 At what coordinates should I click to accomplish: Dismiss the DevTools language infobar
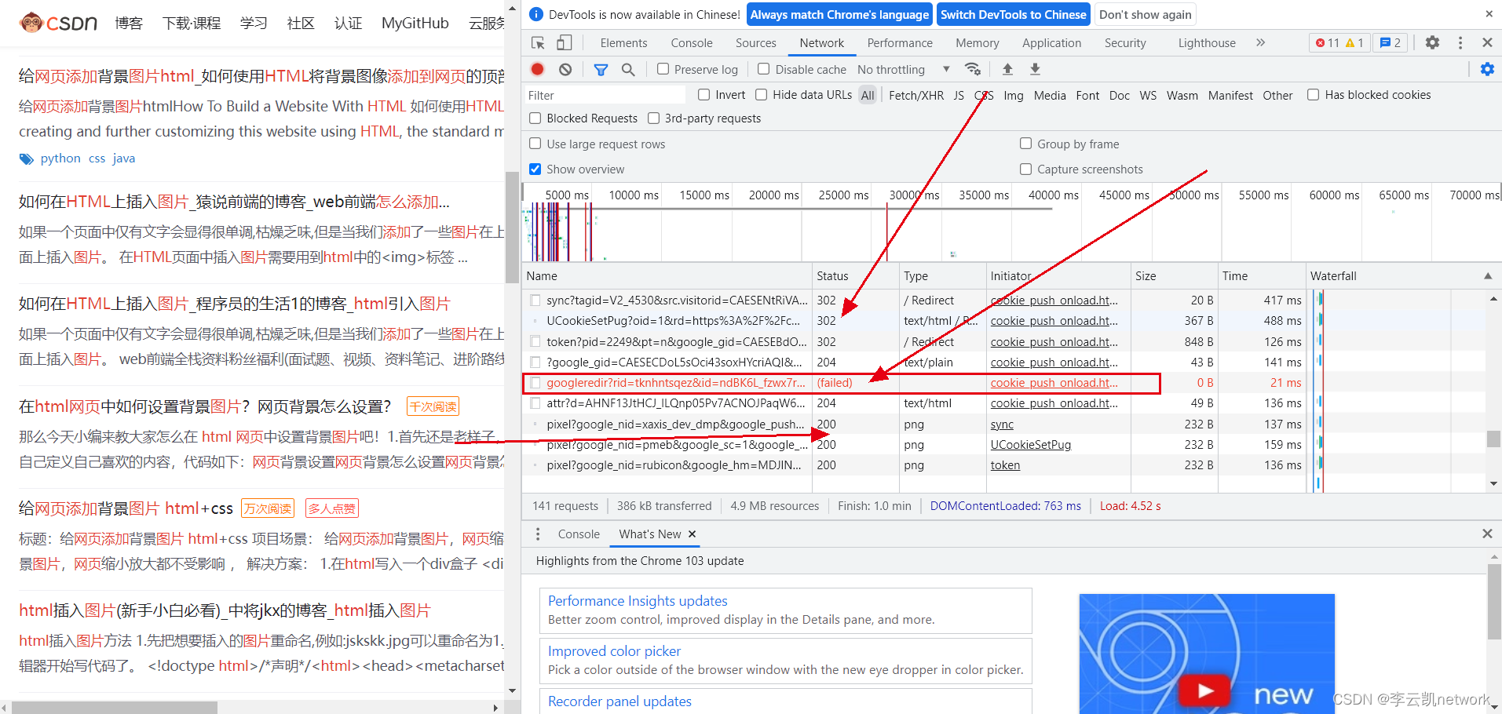[1489, 14]
